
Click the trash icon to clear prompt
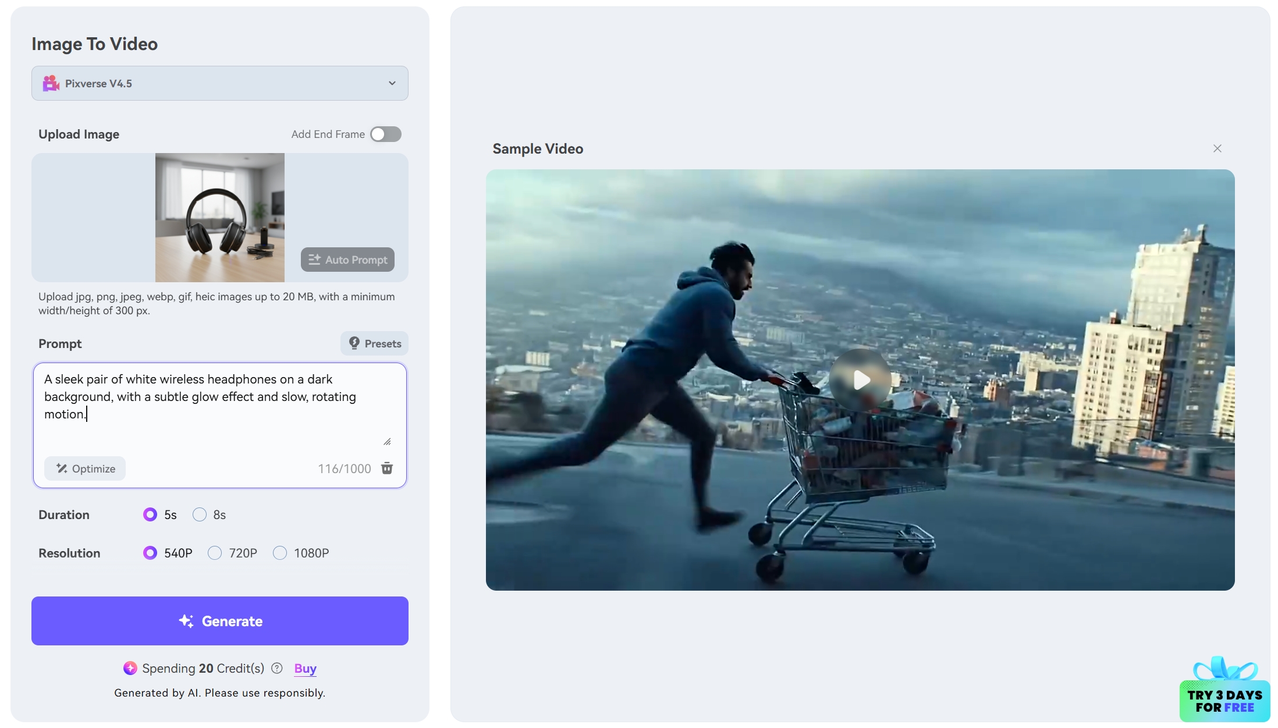(387, 468)
